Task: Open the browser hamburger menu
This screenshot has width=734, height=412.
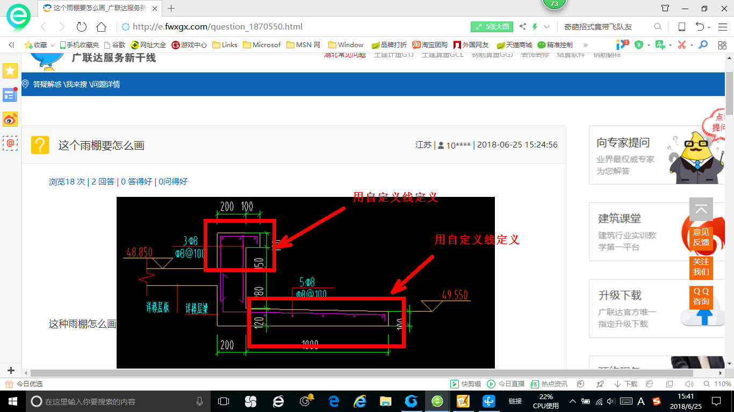Action: [x=722, y=27]
